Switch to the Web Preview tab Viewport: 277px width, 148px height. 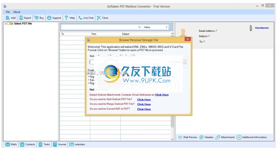pos(188,137)
